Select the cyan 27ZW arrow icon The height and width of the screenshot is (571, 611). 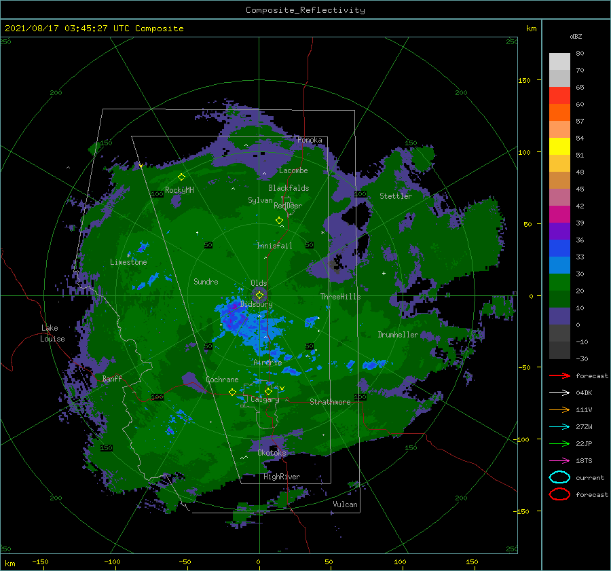559,427
